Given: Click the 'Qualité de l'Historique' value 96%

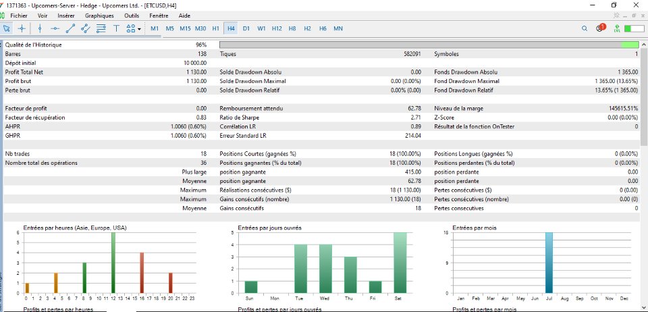Looking at the screenshot, I should [x=201, y=45].
